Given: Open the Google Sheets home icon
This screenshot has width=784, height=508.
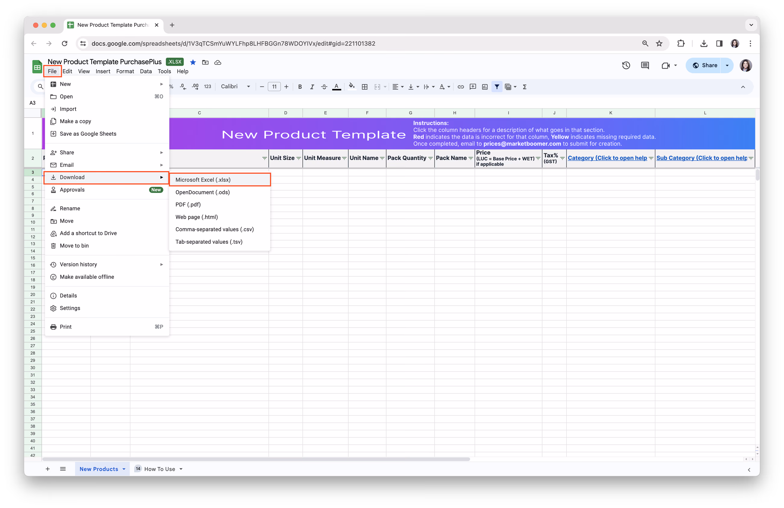Looking at the screenshot, I should [37, 66].
